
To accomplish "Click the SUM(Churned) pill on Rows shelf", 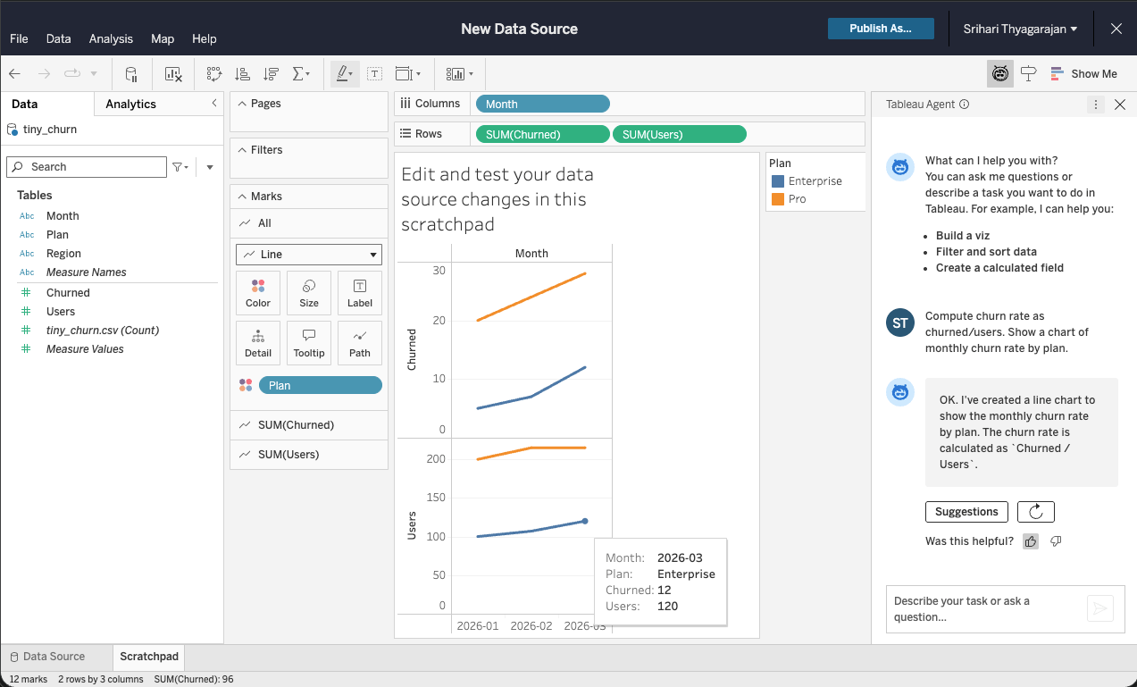I will [x=543, y=134].
